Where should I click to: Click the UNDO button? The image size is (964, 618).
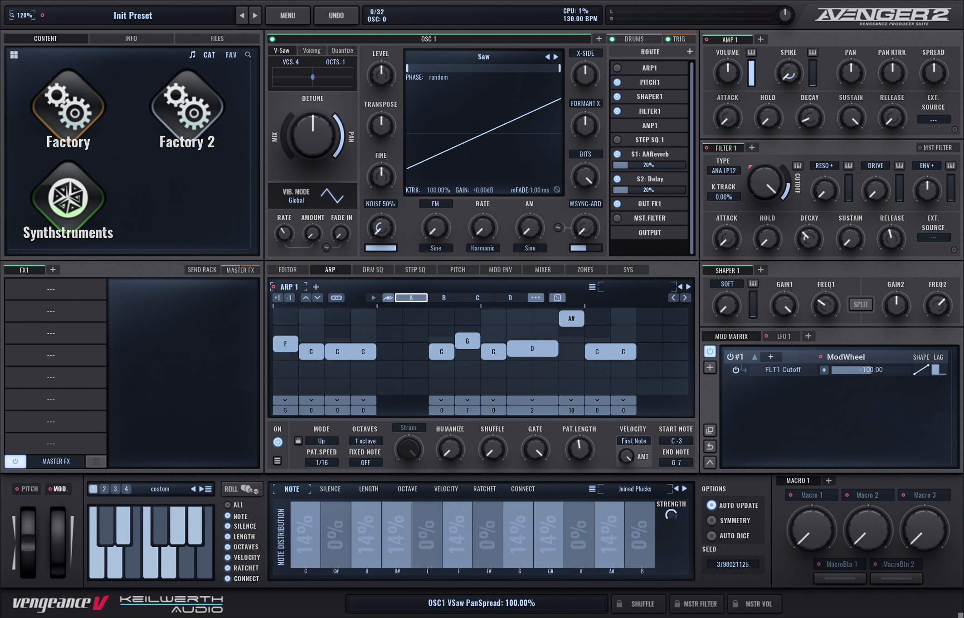coord(336,15)
